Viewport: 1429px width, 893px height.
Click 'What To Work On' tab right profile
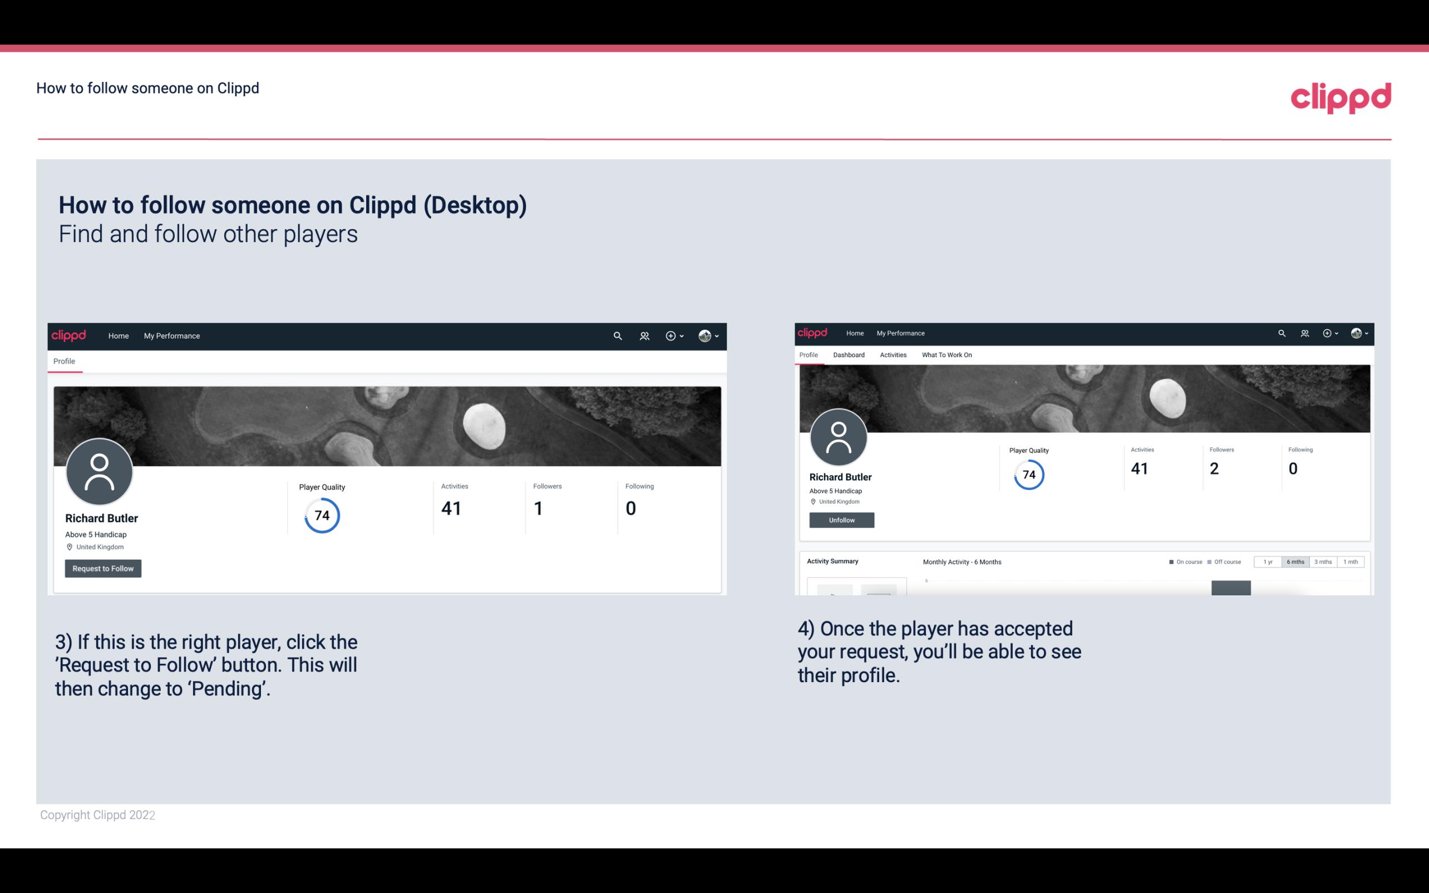[x=947, y=355]
